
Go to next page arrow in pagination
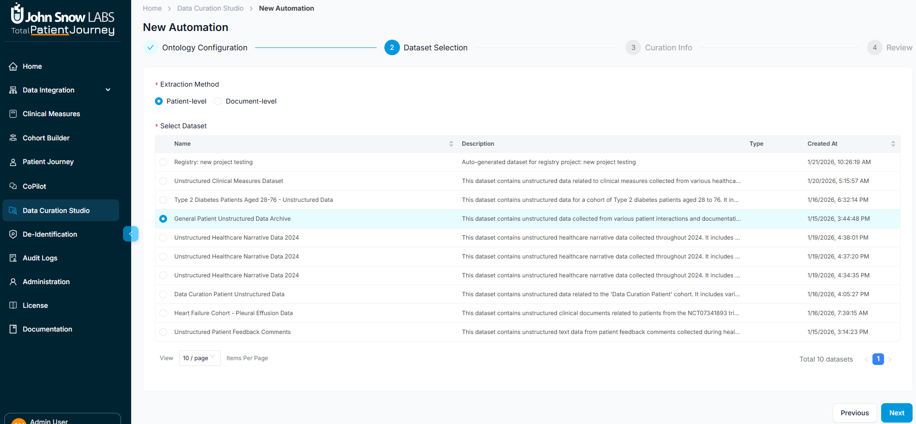click(x=890, y=359)
